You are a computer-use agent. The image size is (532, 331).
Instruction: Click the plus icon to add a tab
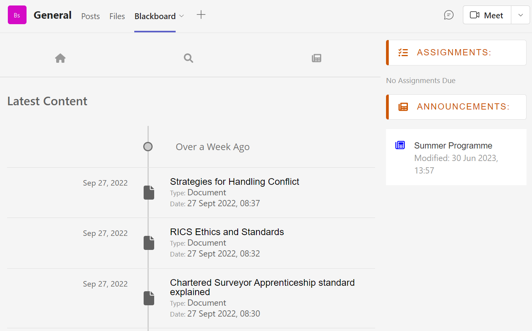201,15
